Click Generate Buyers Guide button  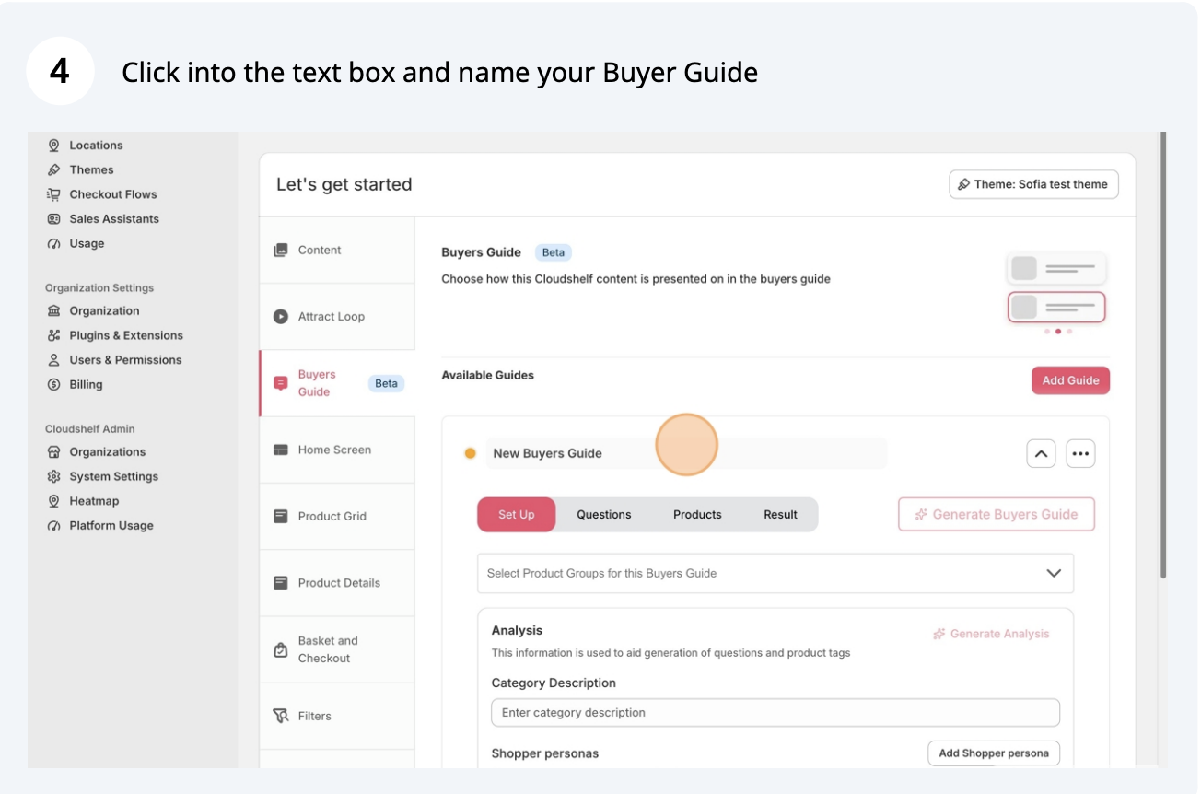(996, 515)
